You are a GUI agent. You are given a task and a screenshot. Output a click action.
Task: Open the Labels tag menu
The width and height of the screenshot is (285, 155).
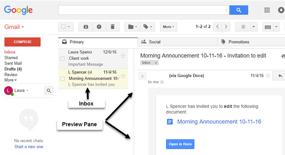[148, 27]
